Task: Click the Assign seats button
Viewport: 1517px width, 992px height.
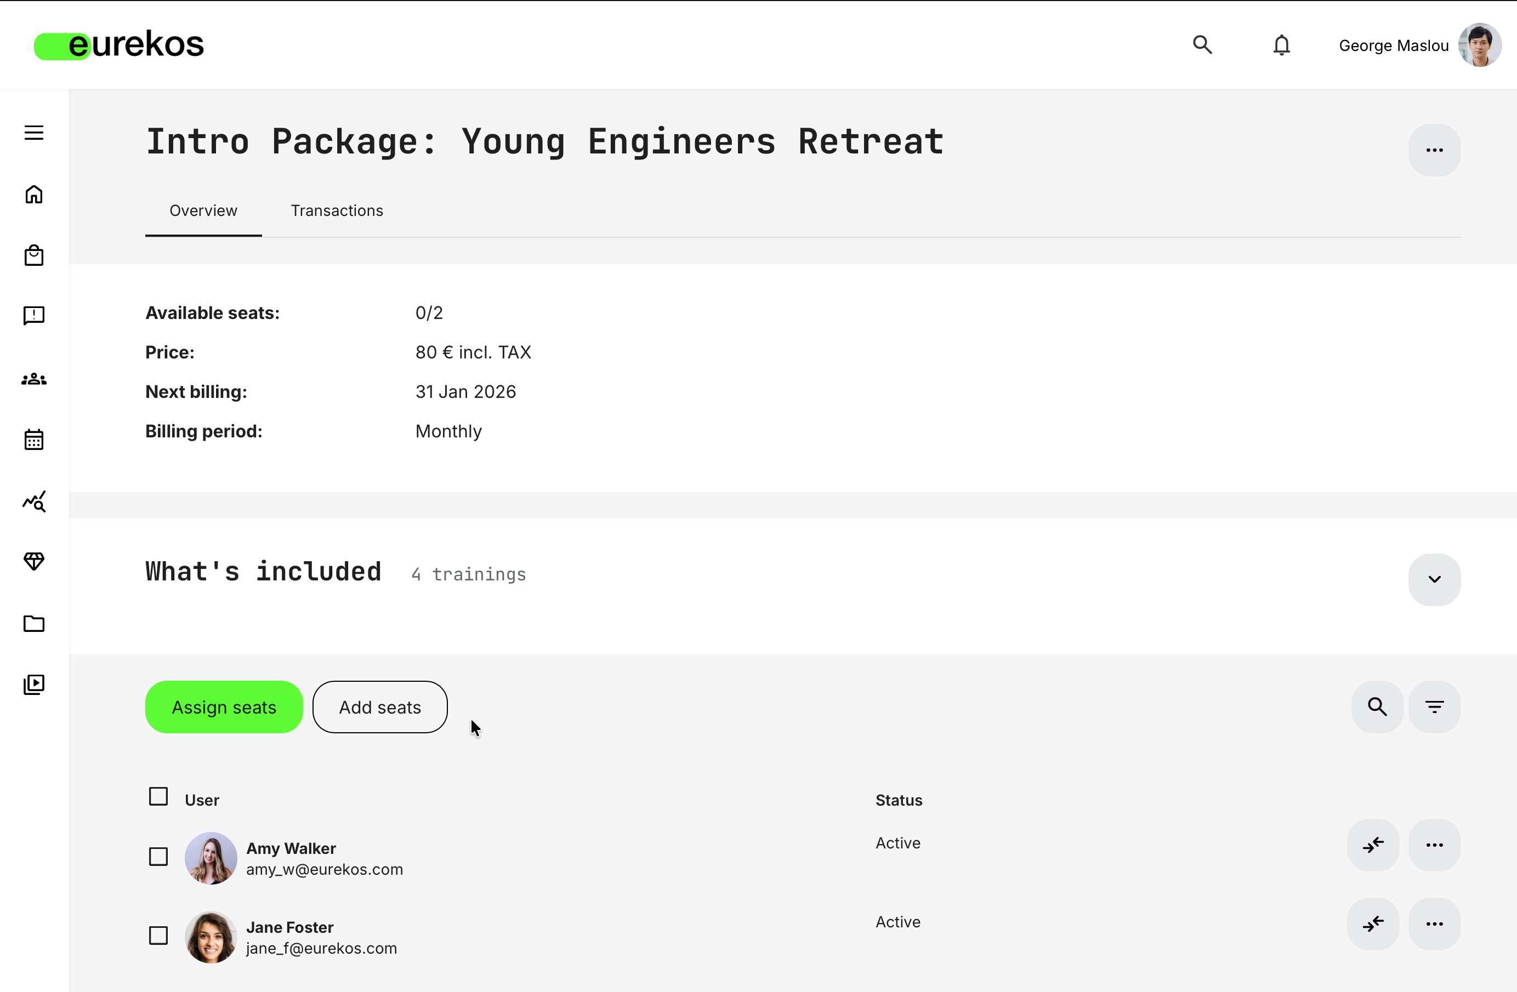Action: (224, 706)
